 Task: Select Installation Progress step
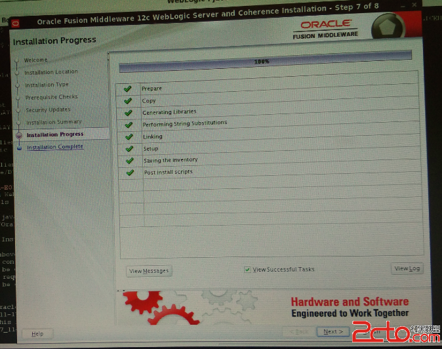pos(55,134)
